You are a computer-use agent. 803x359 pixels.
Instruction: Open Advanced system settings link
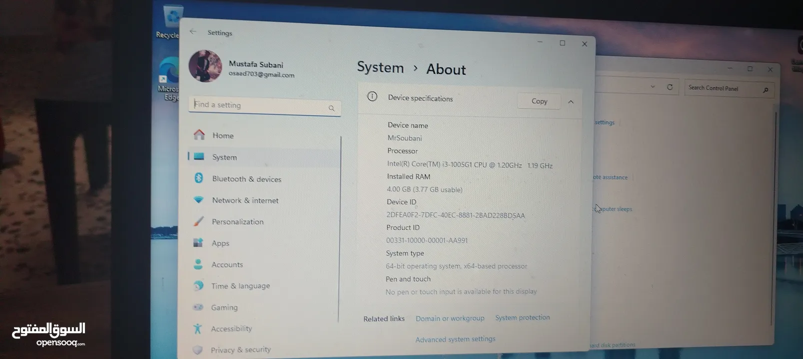point(455,339)
